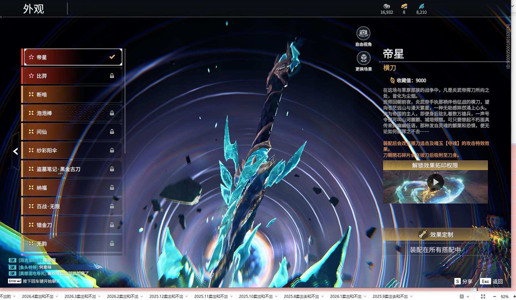Open the dropdown arrow on sheet tab 2025.9卖出去和不出
The width and height of the screenshot is (516, 300).
(411, 296)
